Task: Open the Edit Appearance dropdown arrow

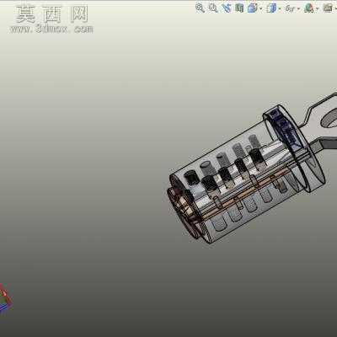Action: click(x=318, y=8)
